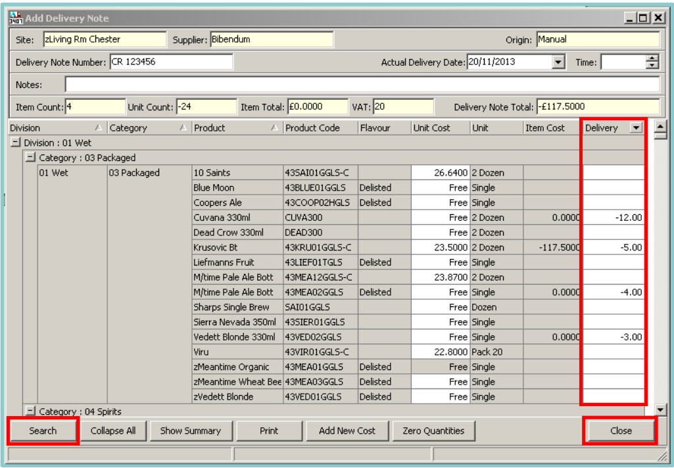The width and height of the screenshot is (674, 468).
Task: Click into the Notes text field
Action: point(362,85)
